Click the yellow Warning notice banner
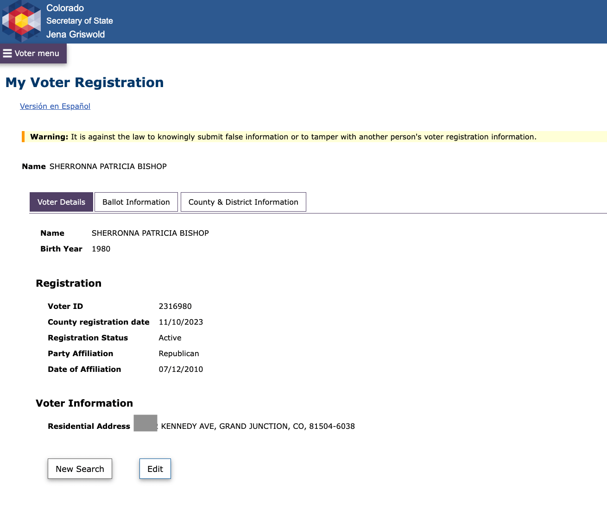This screenshot has height=515, width=607. pos(314,137)
